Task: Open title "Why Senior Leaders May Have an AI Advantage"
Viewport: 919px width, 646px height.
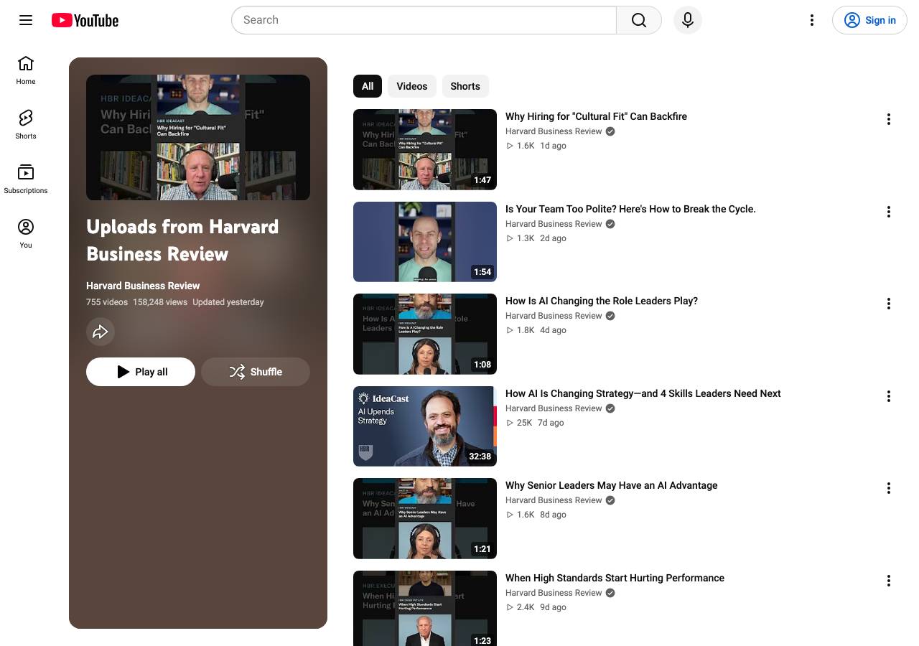Action: (612, 485)
